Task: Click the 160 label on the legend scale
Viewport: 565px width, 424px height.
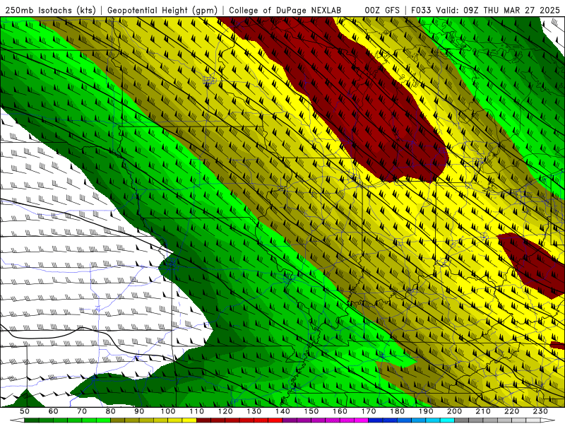Action: pos(340,411)
